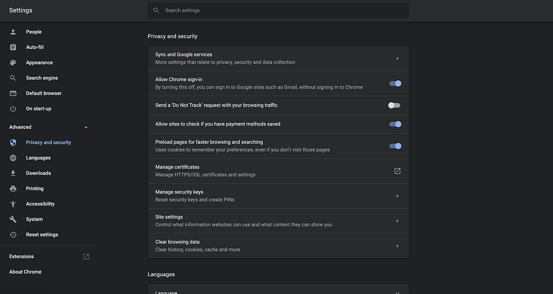This screenshot has width=553, height=294.
Task: Click the Downloads arrow icon
Action: click(13, 173)
